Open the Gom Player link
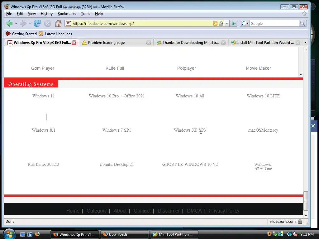319x239 pixels. point(43,68)
